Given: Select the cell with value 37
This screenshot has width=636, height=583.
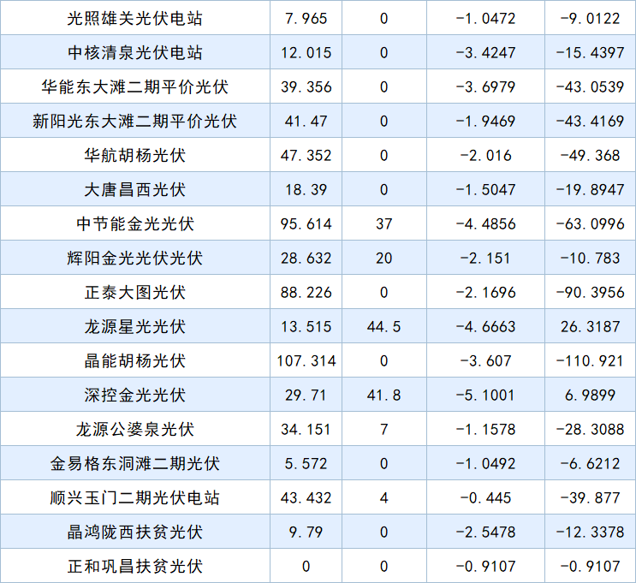Looking at the screenshot, I should 383,223.
